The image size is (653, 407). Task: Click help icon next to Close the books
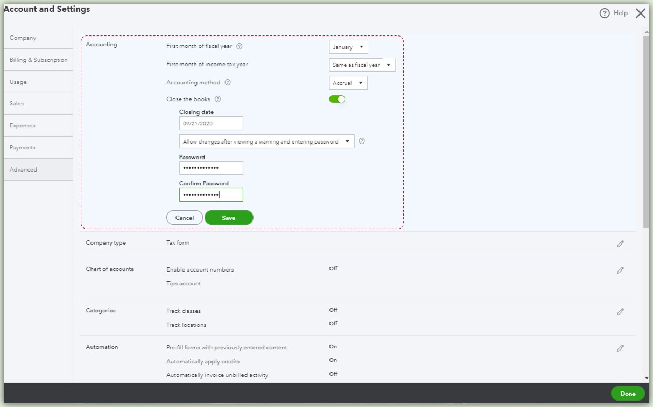[217, 99]
